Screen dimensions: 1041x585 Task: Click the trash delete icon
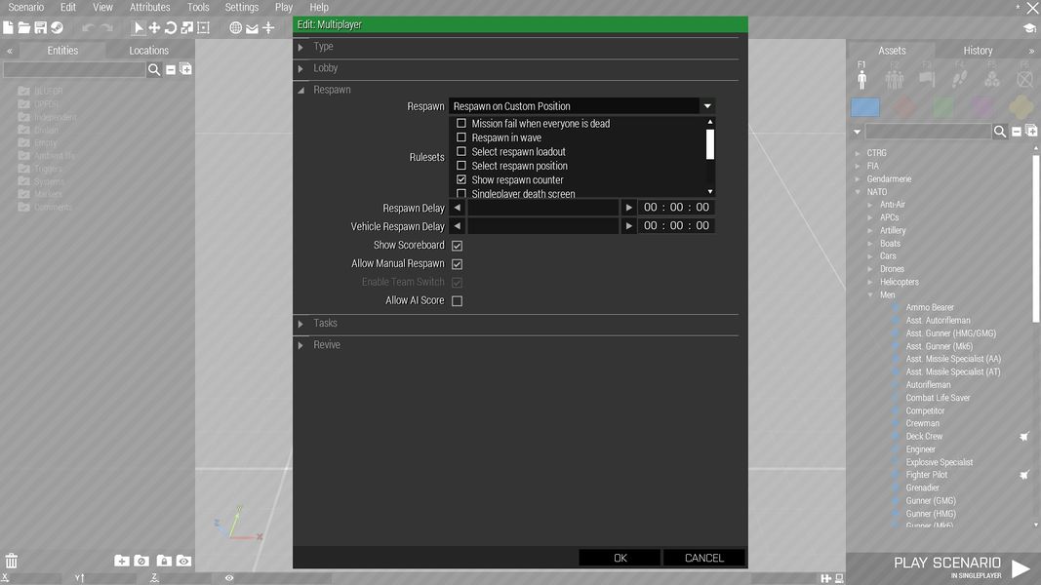(12, 561)
